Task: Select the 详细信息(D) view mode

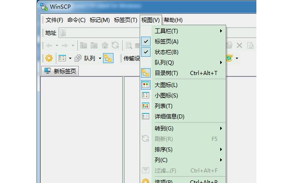Action: coord(183,117)
